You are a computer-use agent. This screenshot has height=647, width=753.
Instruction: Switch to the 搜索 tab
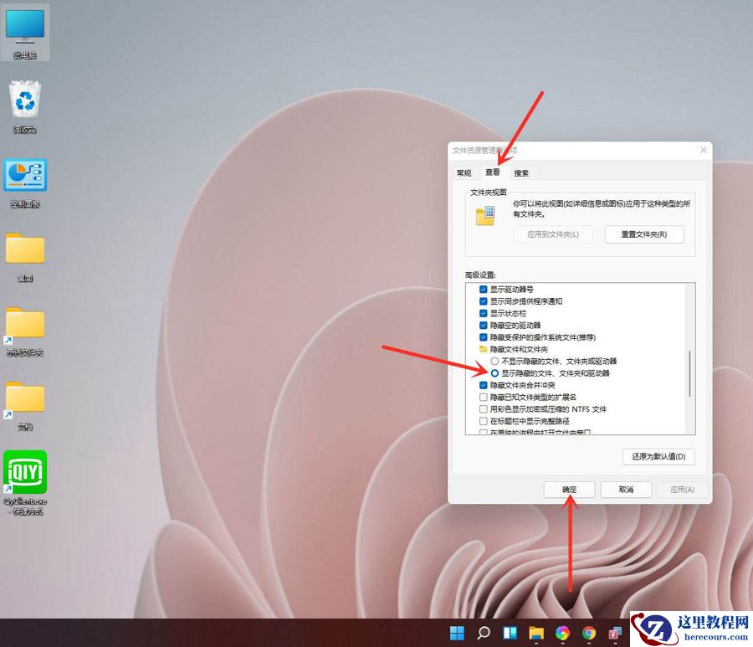522,172
